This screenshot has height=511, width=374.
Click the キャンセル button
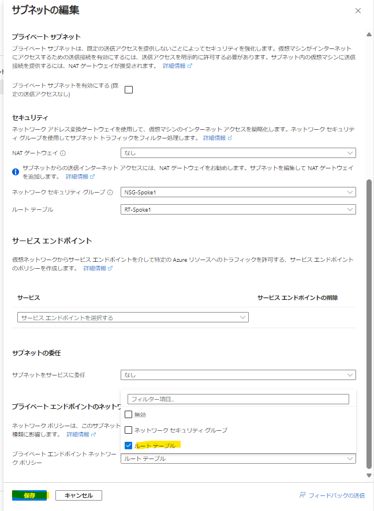tap(78, 495)
